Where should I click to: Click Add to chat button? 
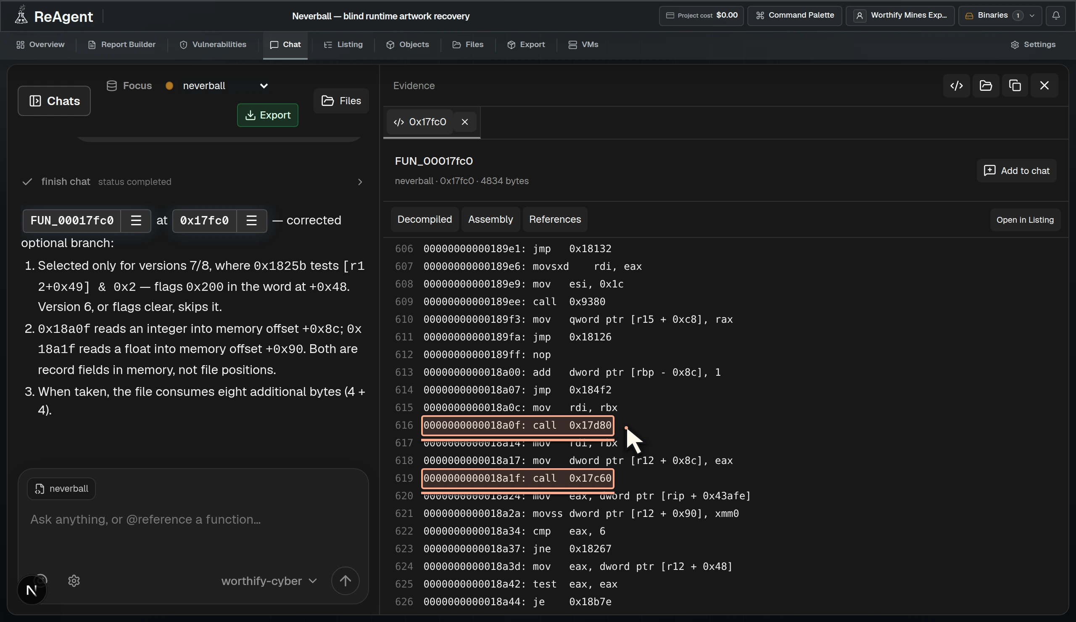pos(1016,171)
